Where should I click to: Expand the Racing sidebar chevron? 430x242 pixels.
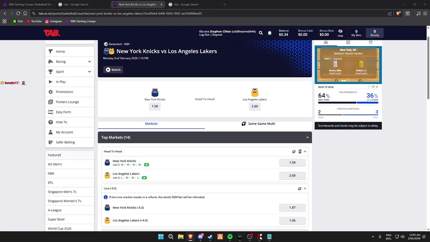(89, 62)
